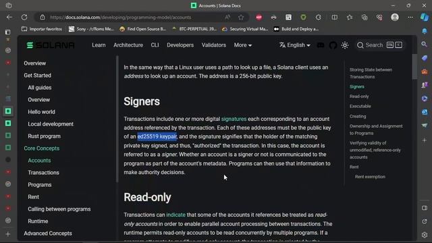This screenshot has width=432, height=243.
Task: Add a sidebar app with plus icon
Action: pyautogui.click(x=425, y=140)
